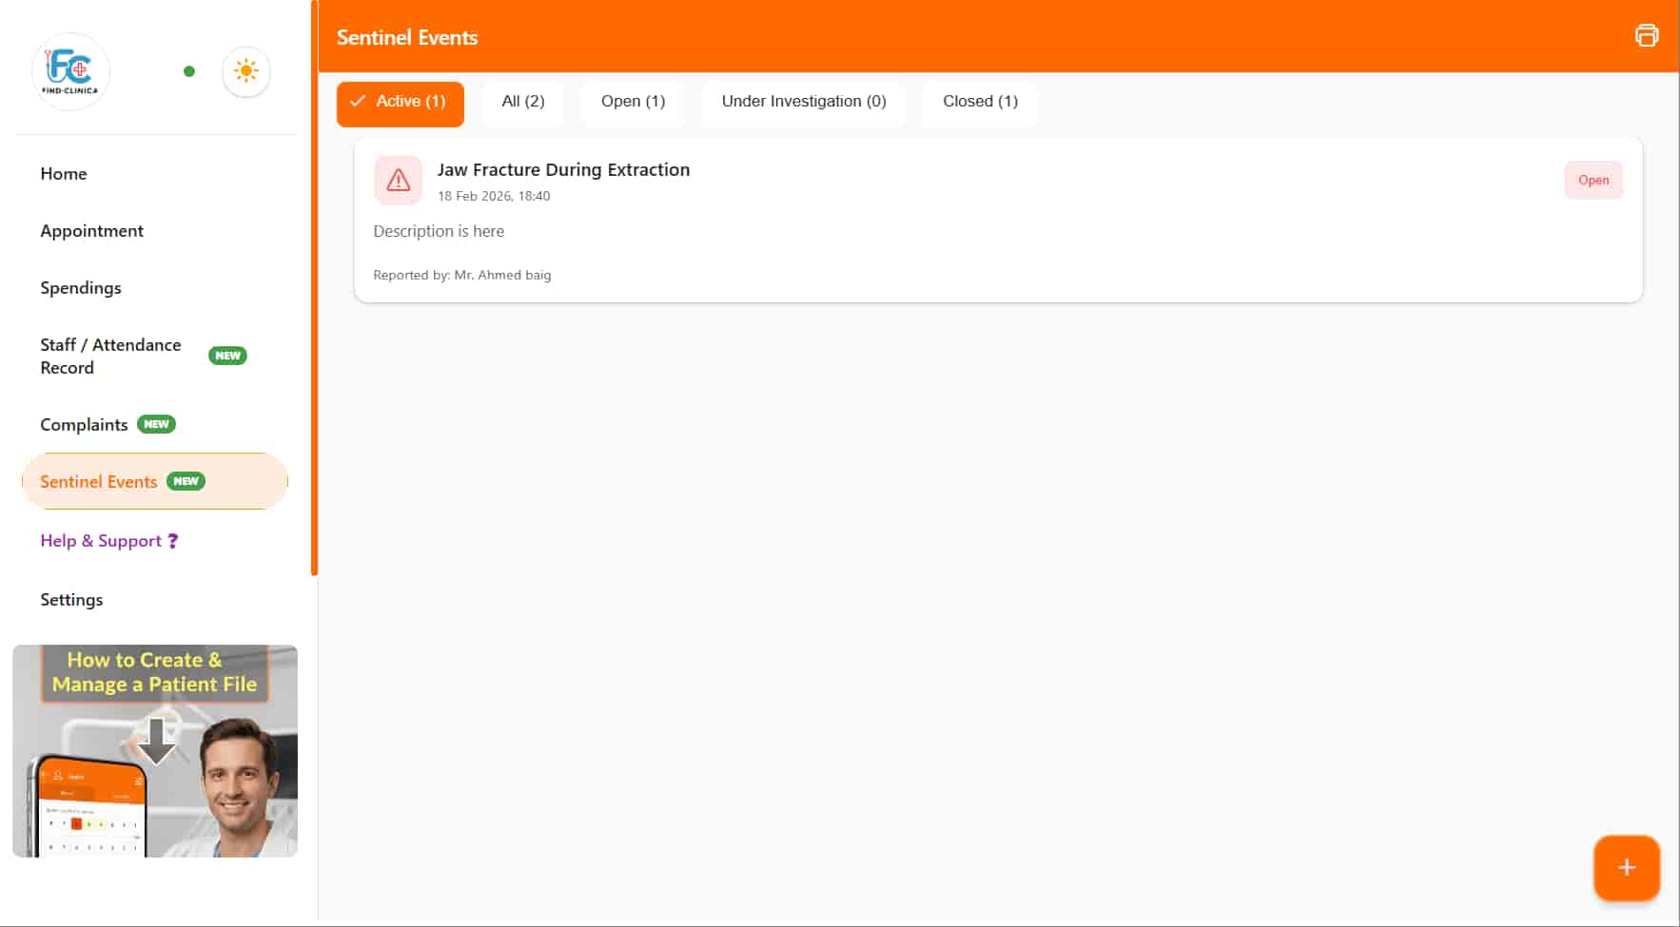Filter by Open (1) events

pyautogui.click(x=633, y=102)
